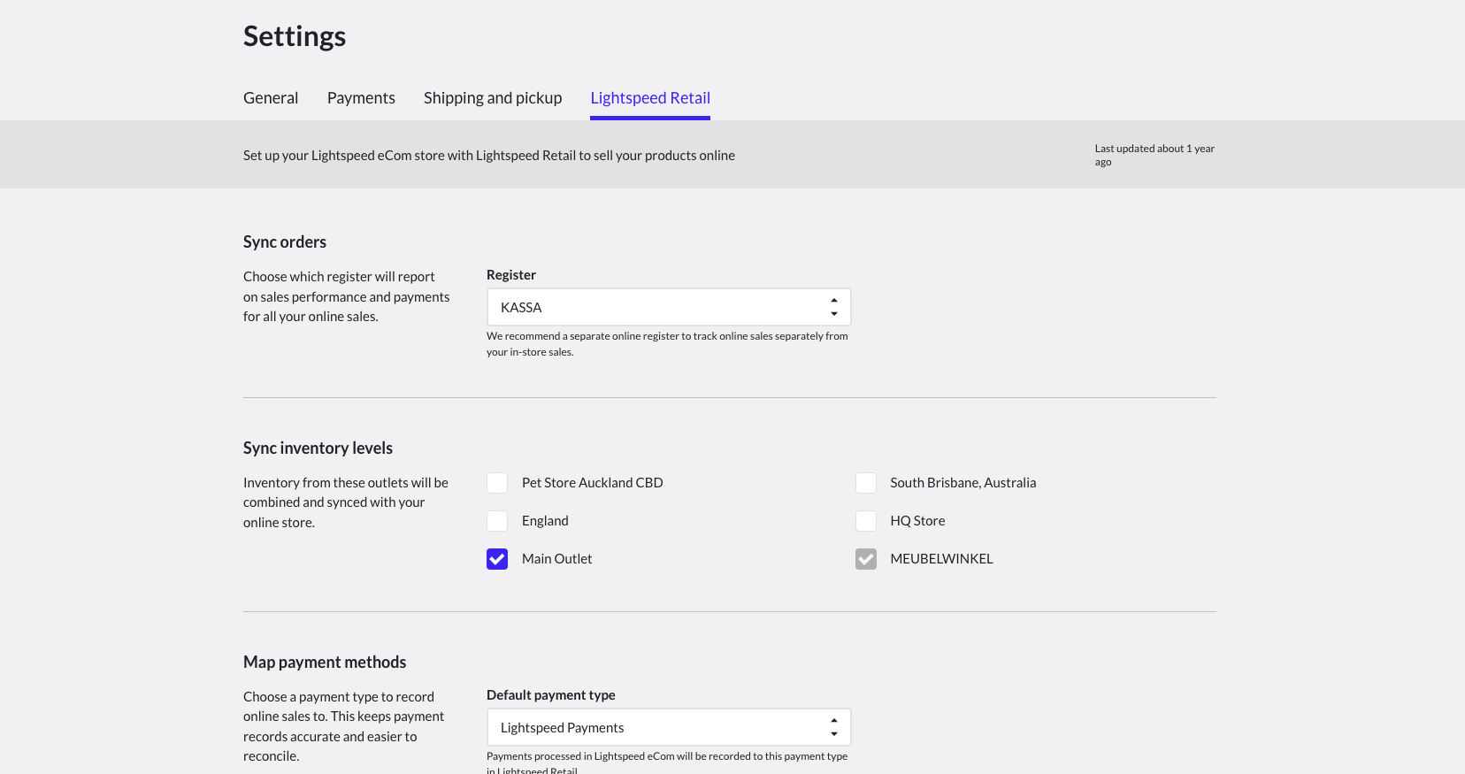Check the South Brisbane, Australia outlet
This screenshot has width=1465, height=774.
[x=866, y=483]
